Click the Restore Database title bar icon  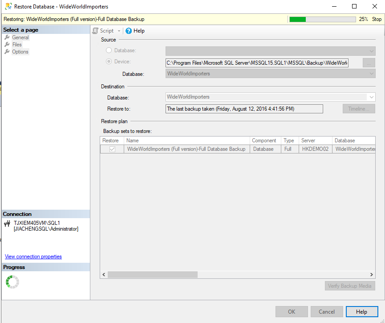[x=8, y=7]
